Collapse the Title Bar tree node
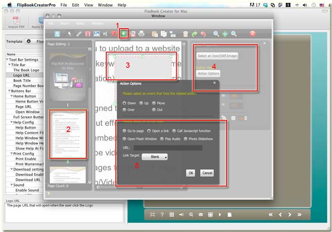The height and width of the screenshot is (232, 332). (9, 65)
